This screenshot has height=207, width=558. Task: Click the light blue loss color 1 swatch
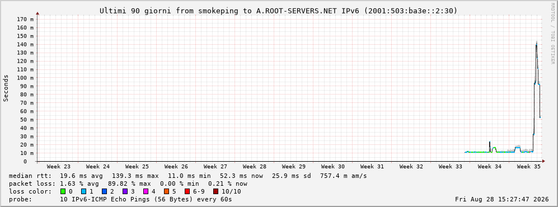(83, 191)
